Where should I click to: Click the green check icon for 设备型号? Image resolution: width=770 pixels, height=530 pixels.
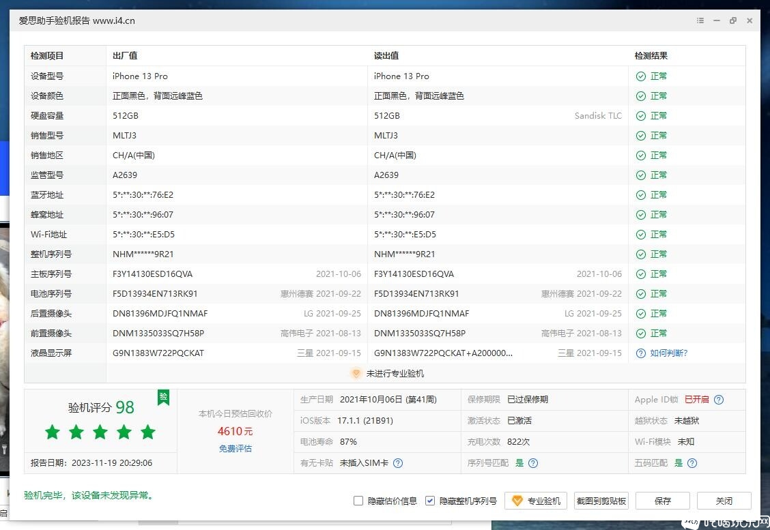click(x=640, y=76)
